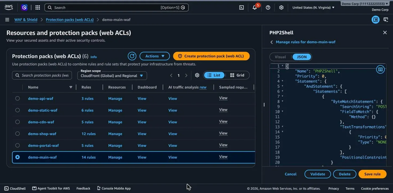This screenshot has height=193, width=393.
Task: Collapse JSON line 4 Statement fold arrow
Action: pyautogui.click(x=282, y=81)
